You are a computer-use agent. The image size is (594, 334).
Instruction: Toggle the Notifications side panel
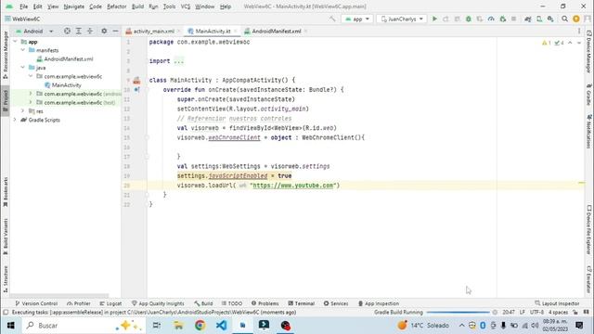[x=588, y=132]
